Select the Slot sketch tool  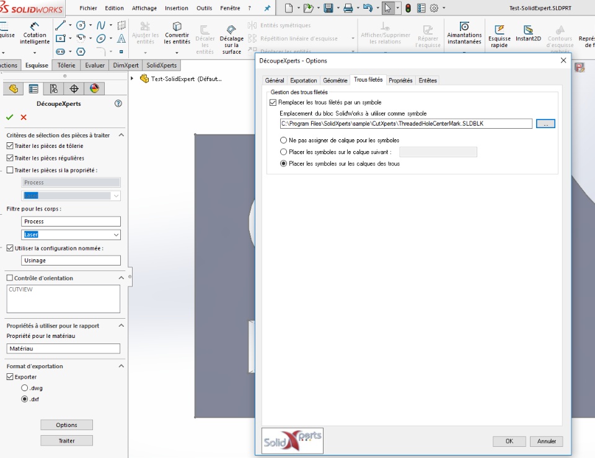click(60, 51)
